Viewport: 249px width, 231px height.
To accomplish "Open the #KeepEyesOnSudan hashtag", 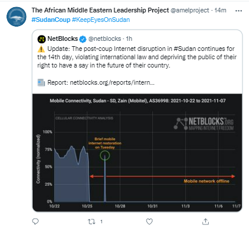I will click(x=101, y=20).
